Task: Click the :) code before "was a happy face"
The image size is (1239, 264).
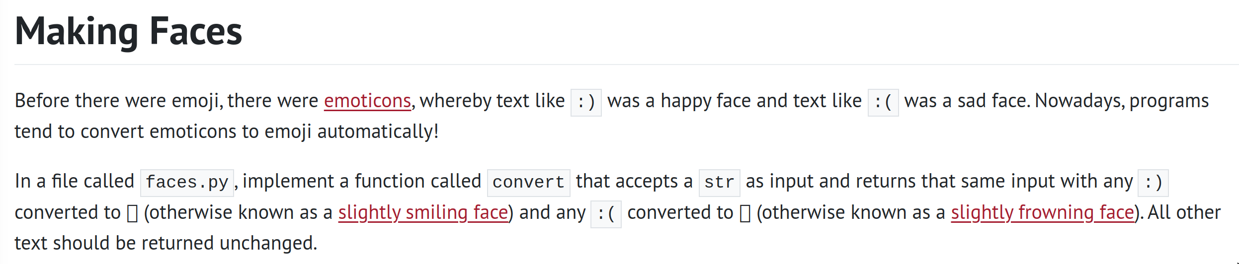Action: click(586, 103)
